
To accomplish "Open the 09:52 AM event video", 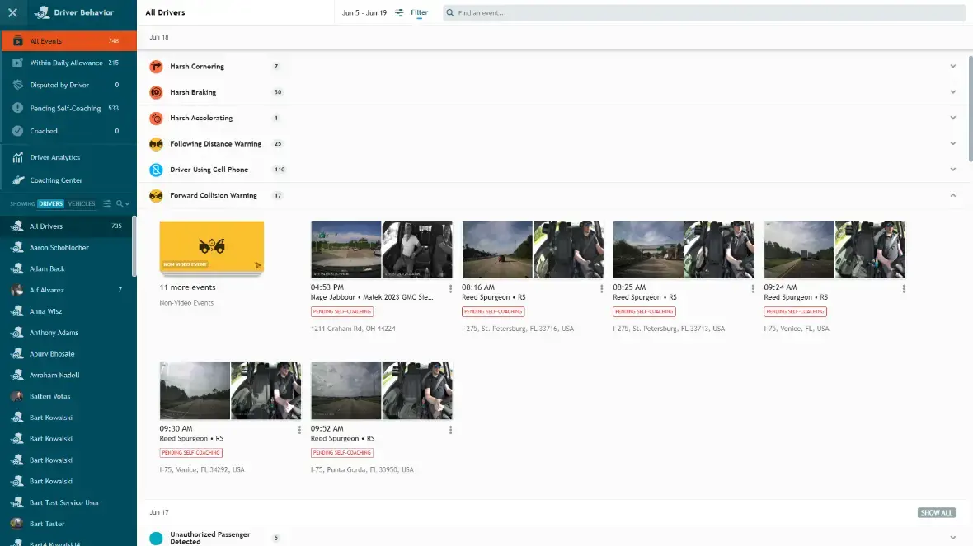I will coord(382,390).
